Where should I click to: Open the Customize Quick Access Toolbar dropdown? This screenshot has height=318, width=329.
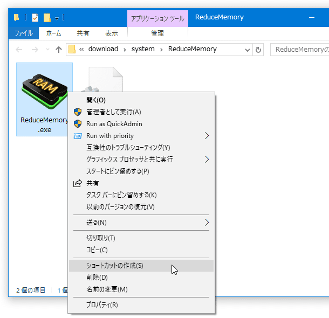[x=57, y=18]
